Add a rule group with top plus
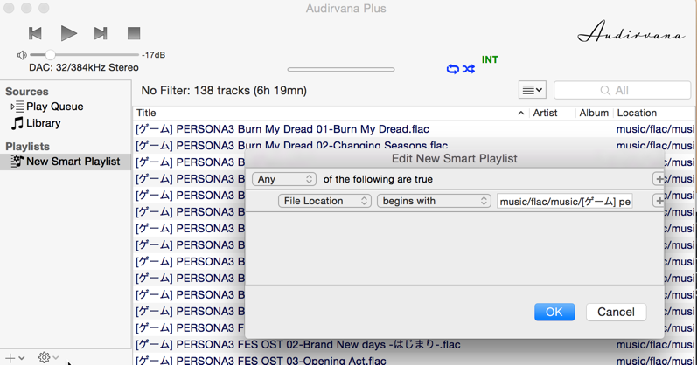The width and height of the screenshot is (697, 365). (x=659, y=179)
